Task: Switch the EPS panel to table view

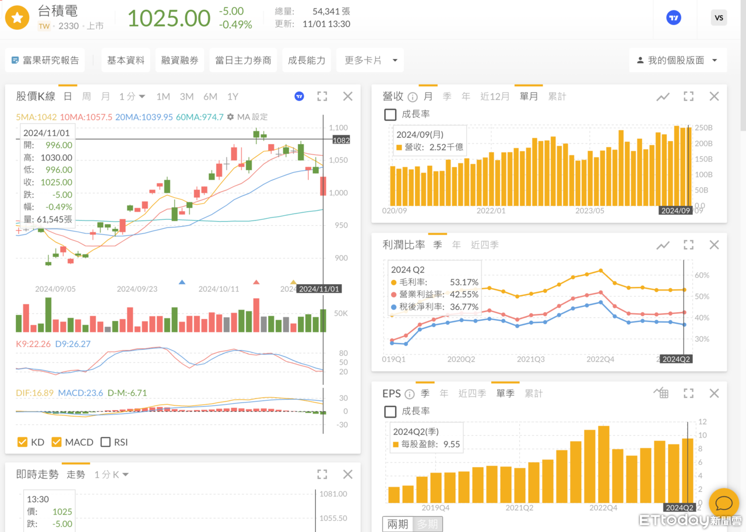Action: (661, 393)
